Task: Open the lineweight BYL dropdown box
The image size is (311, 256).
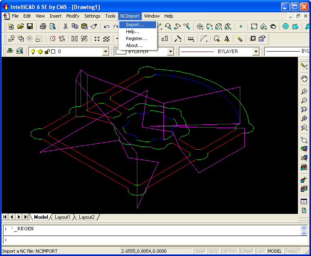Action: tap(287, 52)
